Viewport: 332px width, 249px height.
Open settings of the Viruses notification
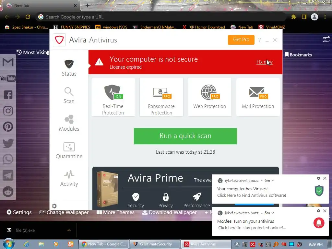point(318,178)
